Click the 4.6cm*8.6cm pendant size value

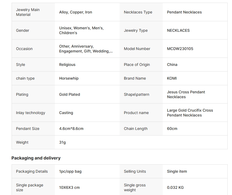[x=71, y=129]
